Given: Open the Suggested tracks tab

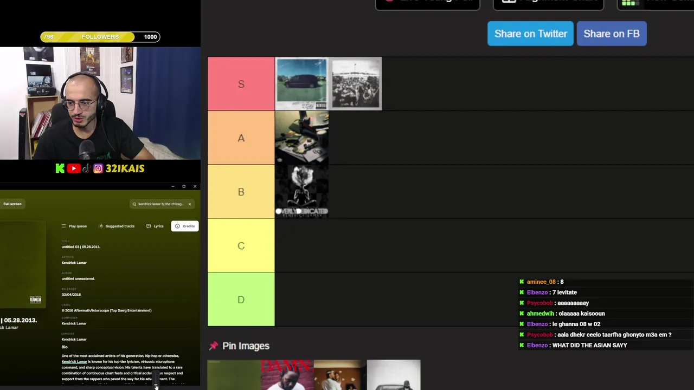Looking at the screenshot, I should click(x=117, y=226).
